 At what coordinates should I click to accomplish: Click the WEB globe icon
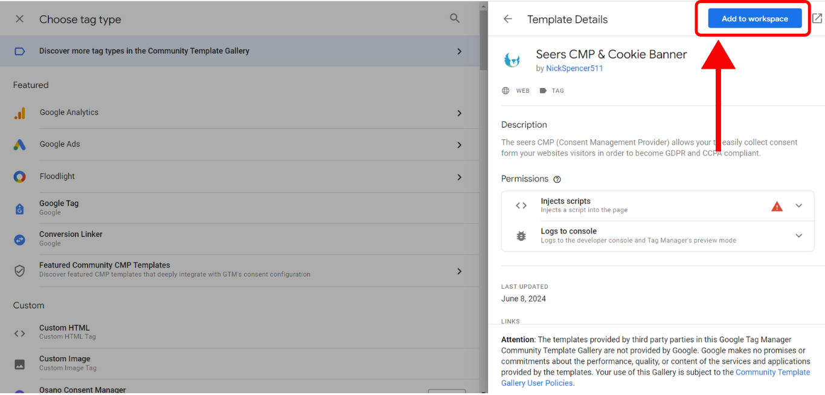pyautogui.click(x=506, y=90)
